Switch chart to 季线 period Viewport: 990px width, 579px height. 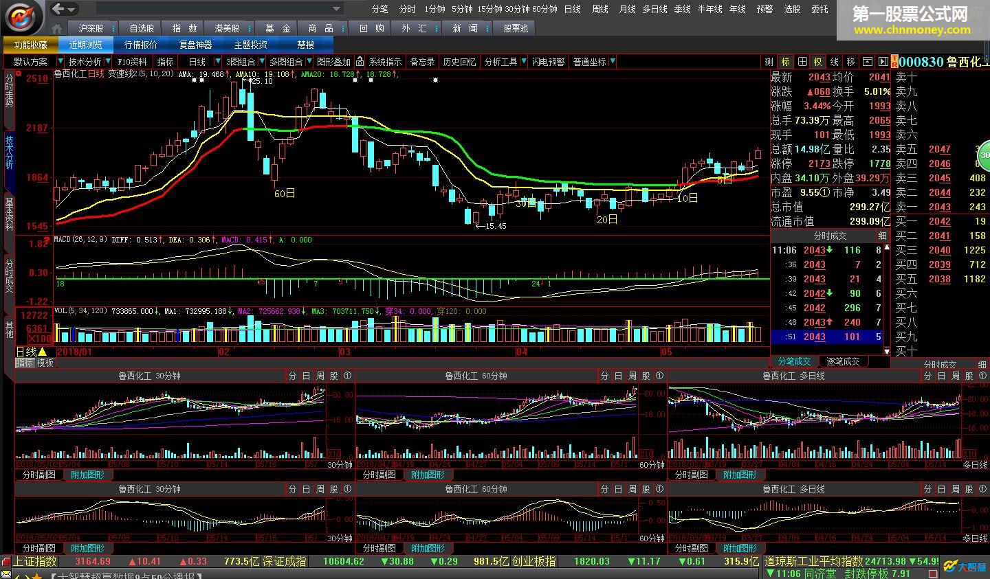tap(682, 9)
